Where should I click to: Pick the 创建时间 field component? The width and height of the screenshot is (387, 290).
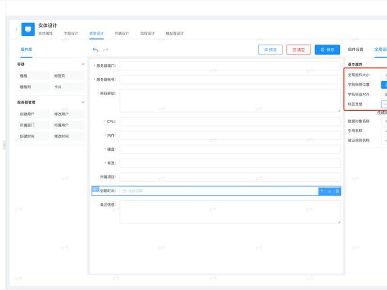[33, 136]
